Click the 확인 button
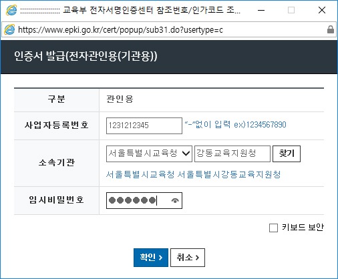This screenshot has height=279, width=338. (x=151, y=258)
